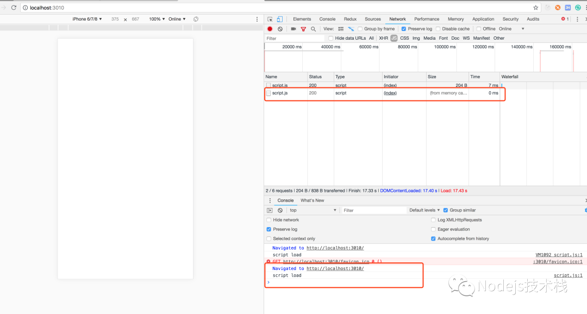The width and height of the screenshot is (587, 314).
Task: Open the Performance tab
Action: [427, 19]
